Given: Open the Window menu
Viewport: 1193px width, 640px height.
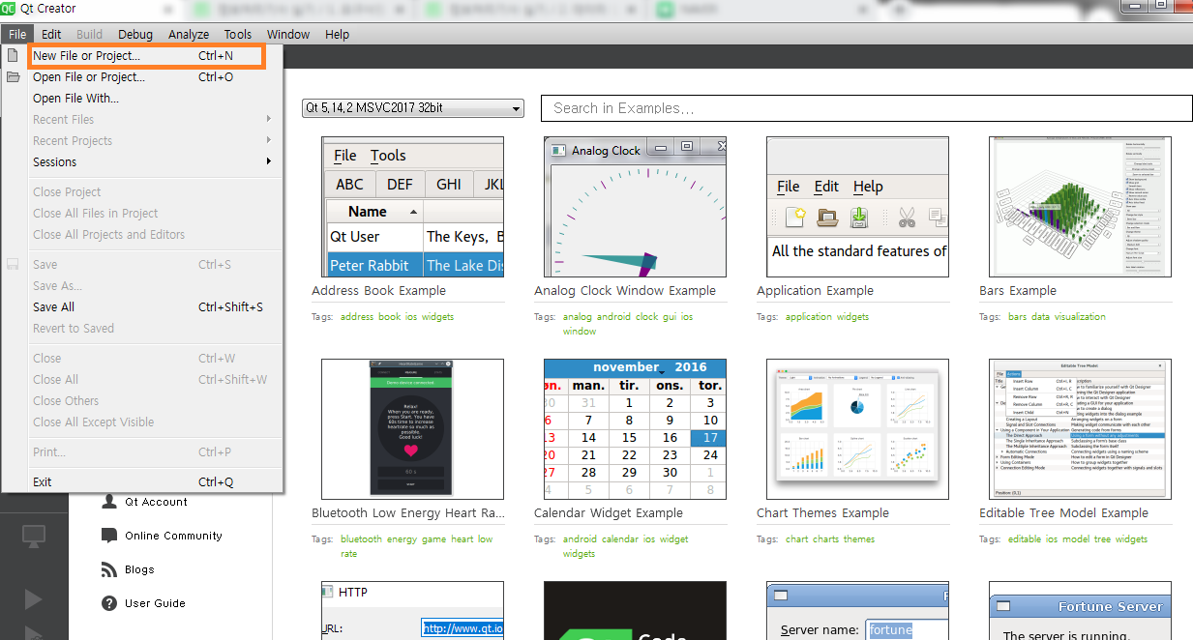Looking at the screenshot, I should (x=288, y=34).
